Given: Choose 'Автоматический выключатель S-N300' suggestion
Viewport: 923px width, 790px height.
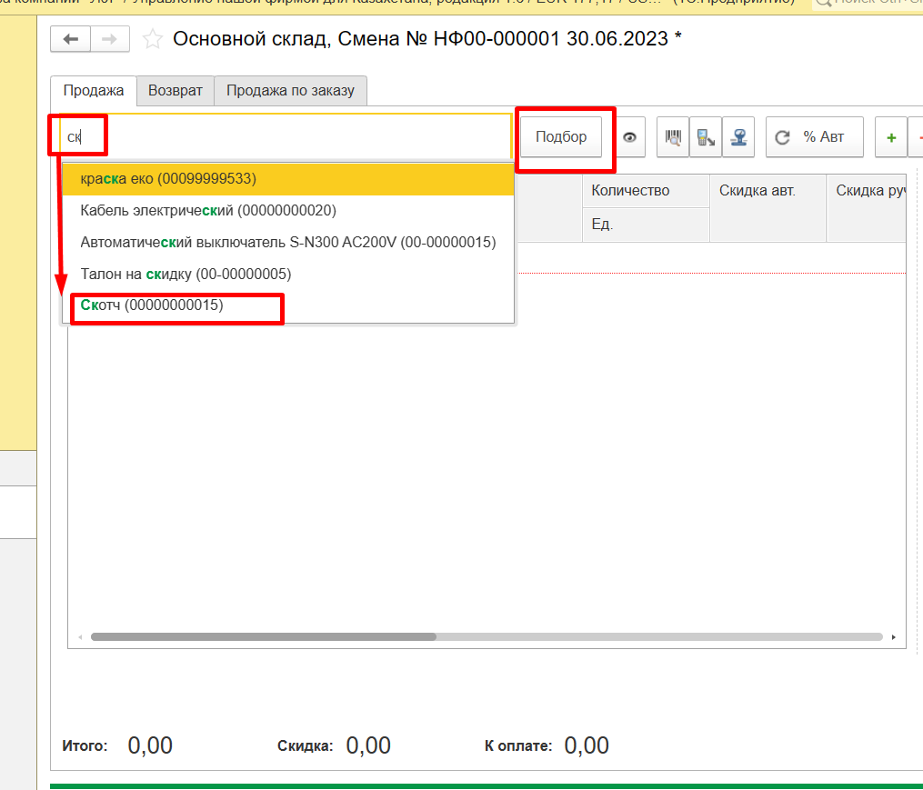Looking at the screenshot, I should (x=287, y=243).
